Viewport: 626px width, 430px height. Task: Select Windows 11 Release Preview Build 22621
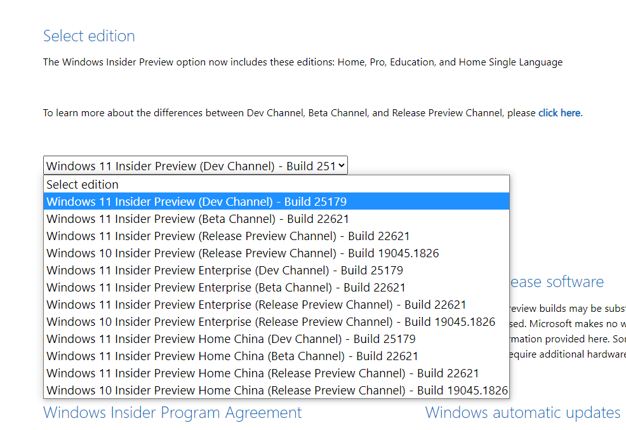tap(276, 236)
